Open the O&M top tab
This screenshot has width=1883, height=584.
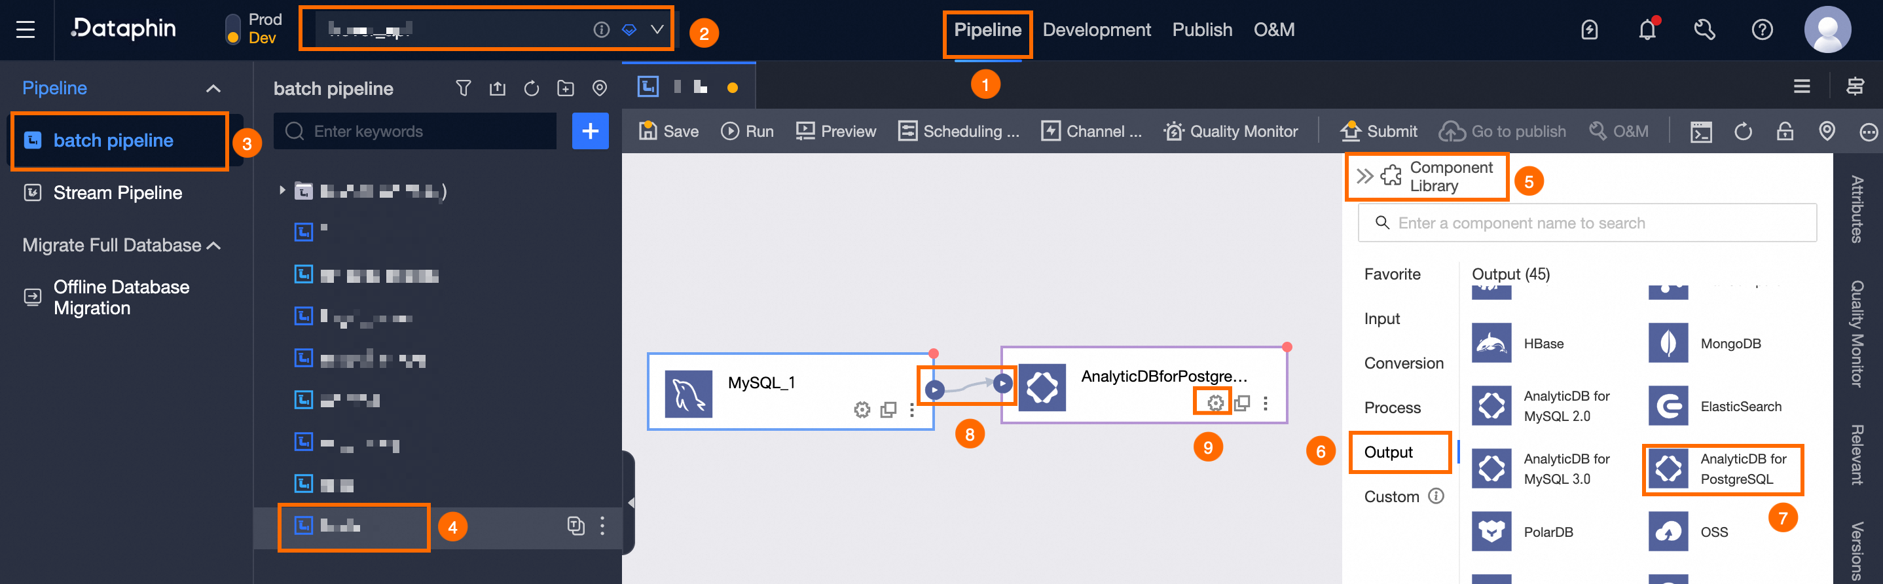(1273, 30)
